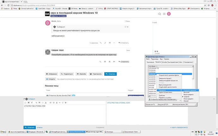Viewport: 218px width, 136px height.
Task: Insert heading with A icon
Action: pyautogui.click(x=57, y=103)
